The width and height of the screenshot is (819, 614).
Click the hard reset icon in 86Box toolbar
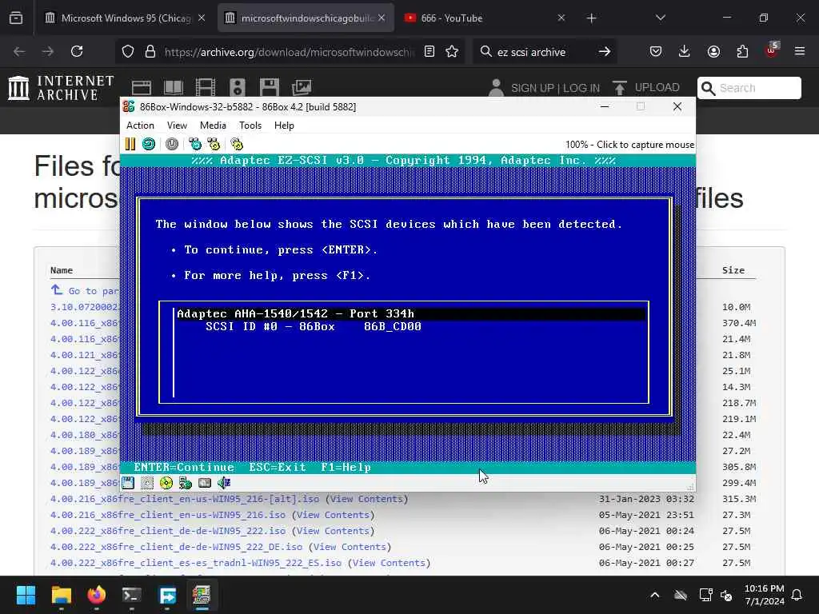tap(149, 144)
